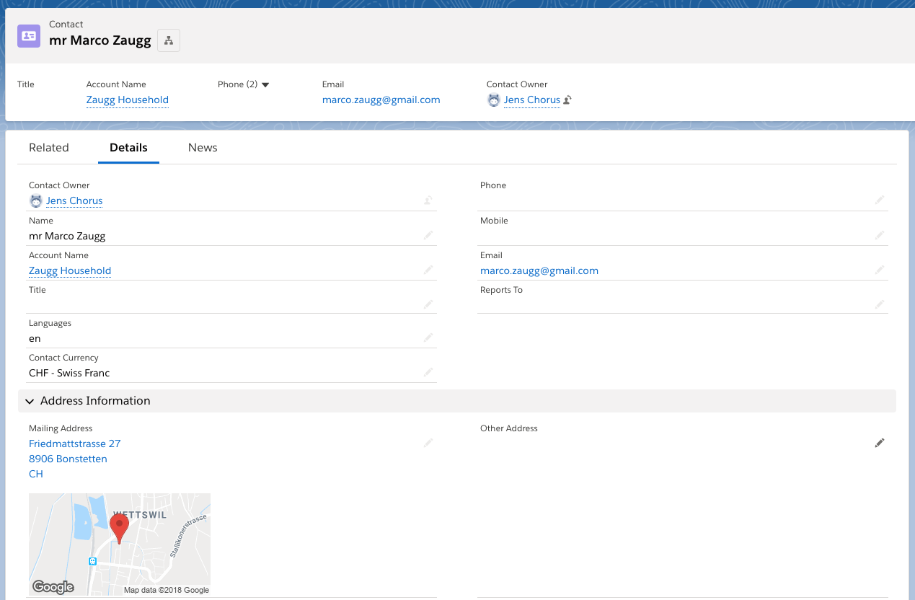Click the Contact record avatar icon
Screen dimensions: 915x600
(29, 35)
